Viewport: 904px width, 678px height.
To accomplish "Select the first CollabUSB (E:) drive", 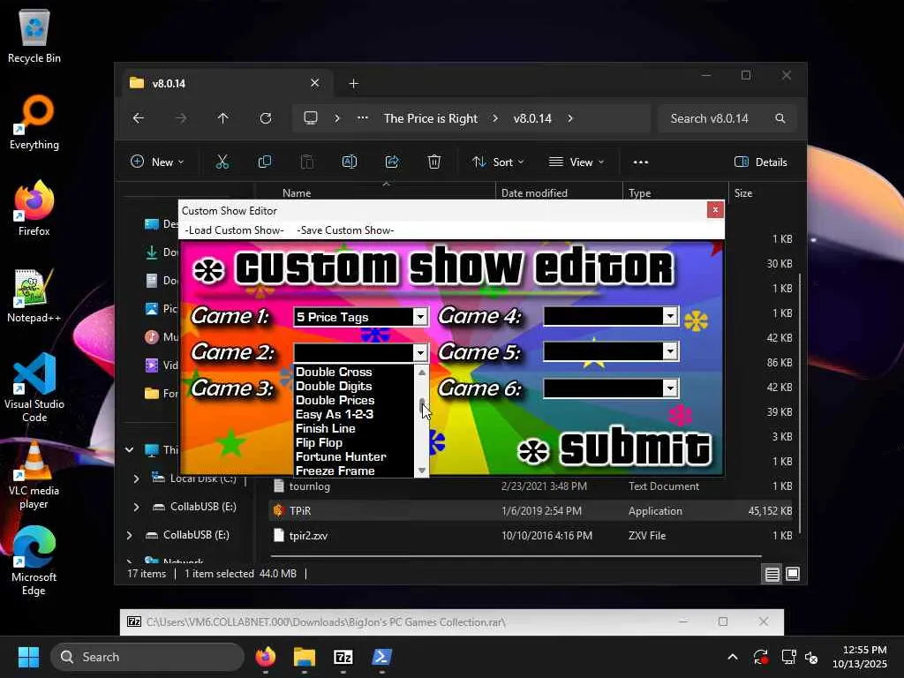I will click(x=203, y=507).
